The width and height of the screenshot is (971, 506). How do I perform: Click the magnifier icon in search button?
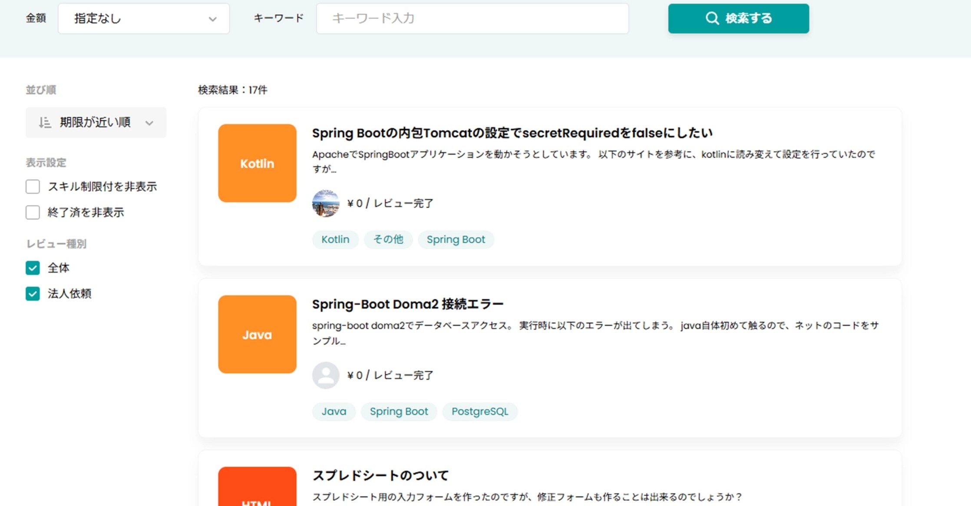(712, 18)
